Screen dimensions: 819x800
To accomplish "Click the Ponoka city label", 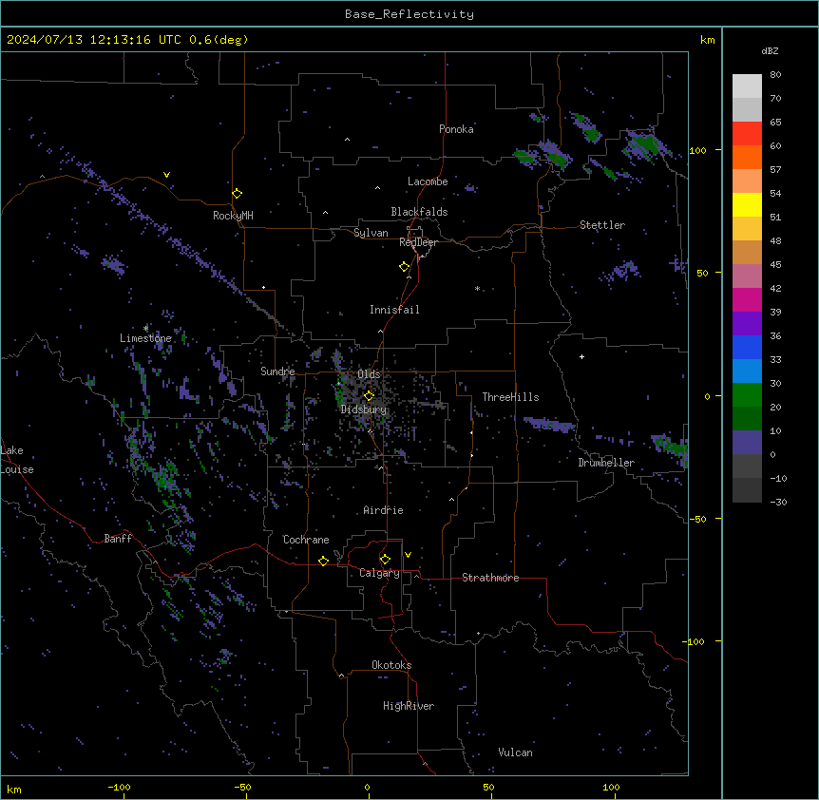I will coord(456,129).
